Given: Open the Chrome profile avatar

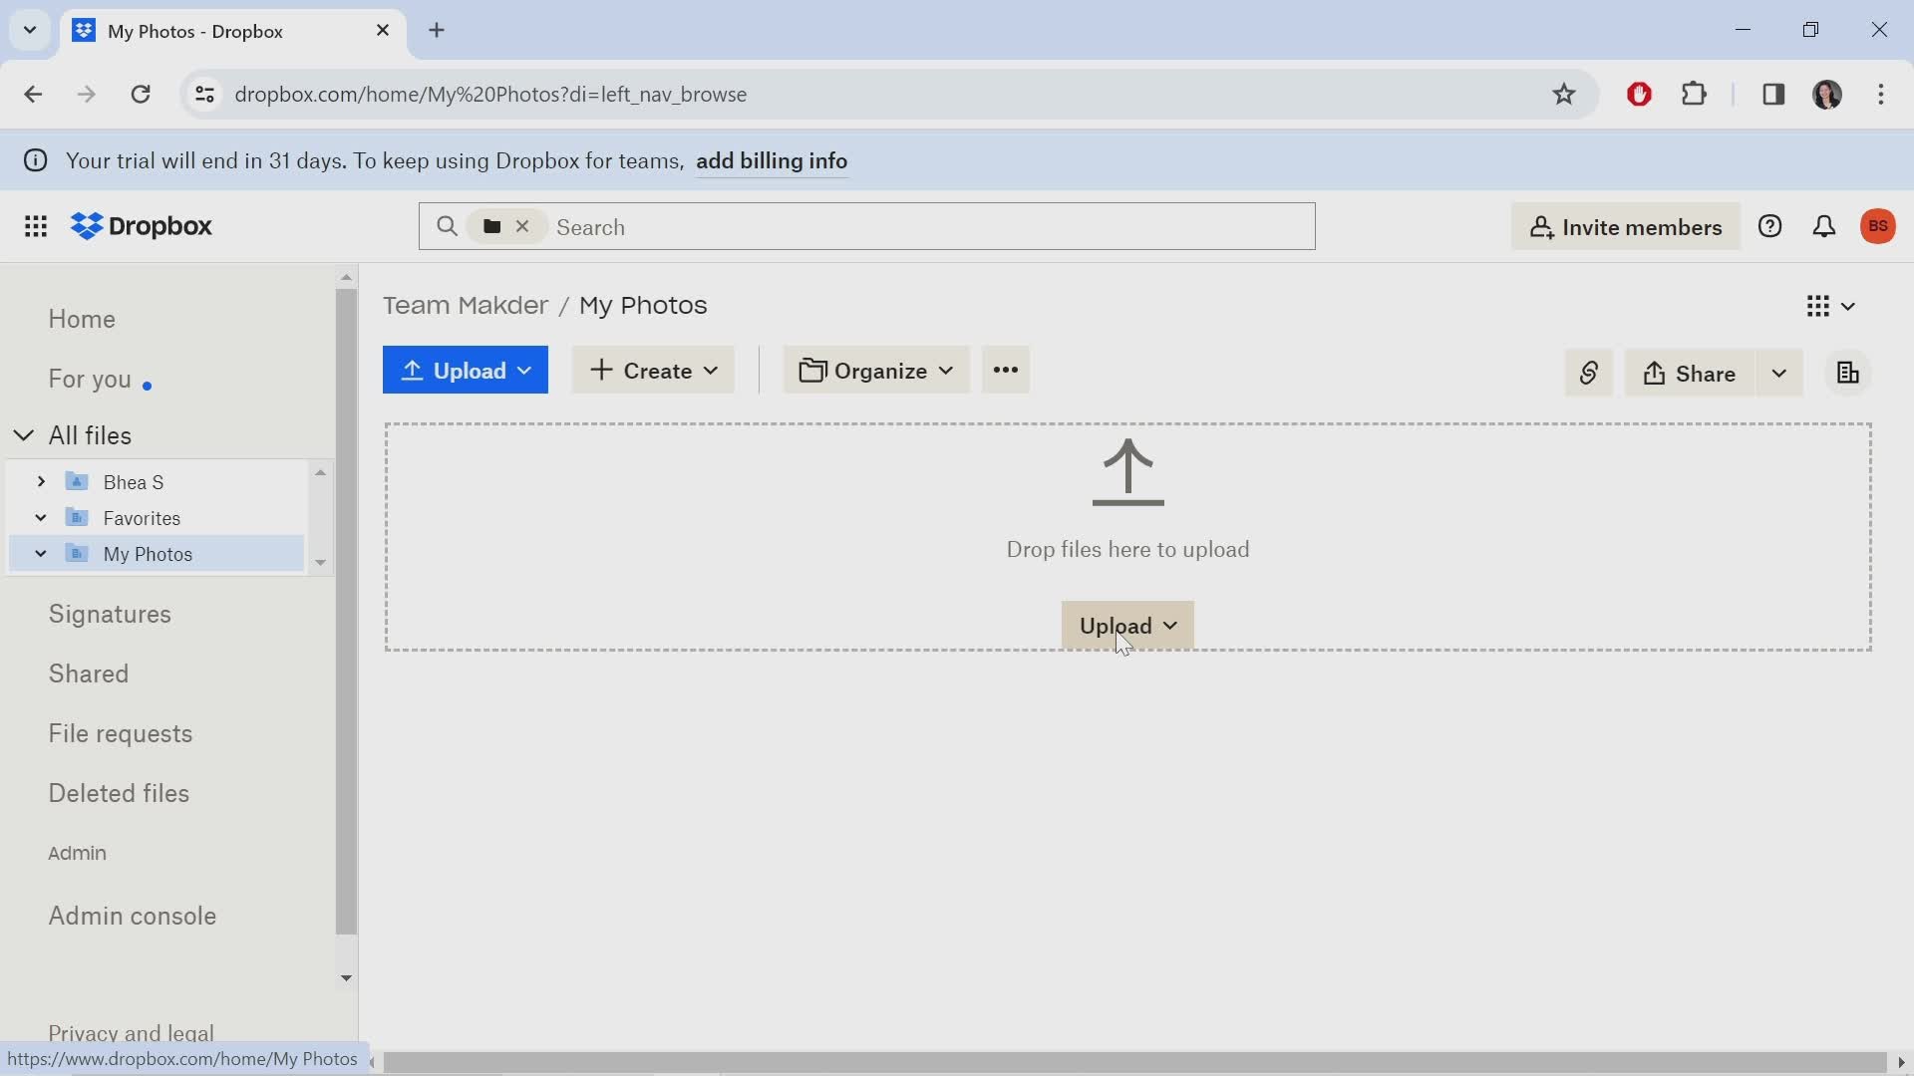Looking at the screenshot, I should (1827, 95).
